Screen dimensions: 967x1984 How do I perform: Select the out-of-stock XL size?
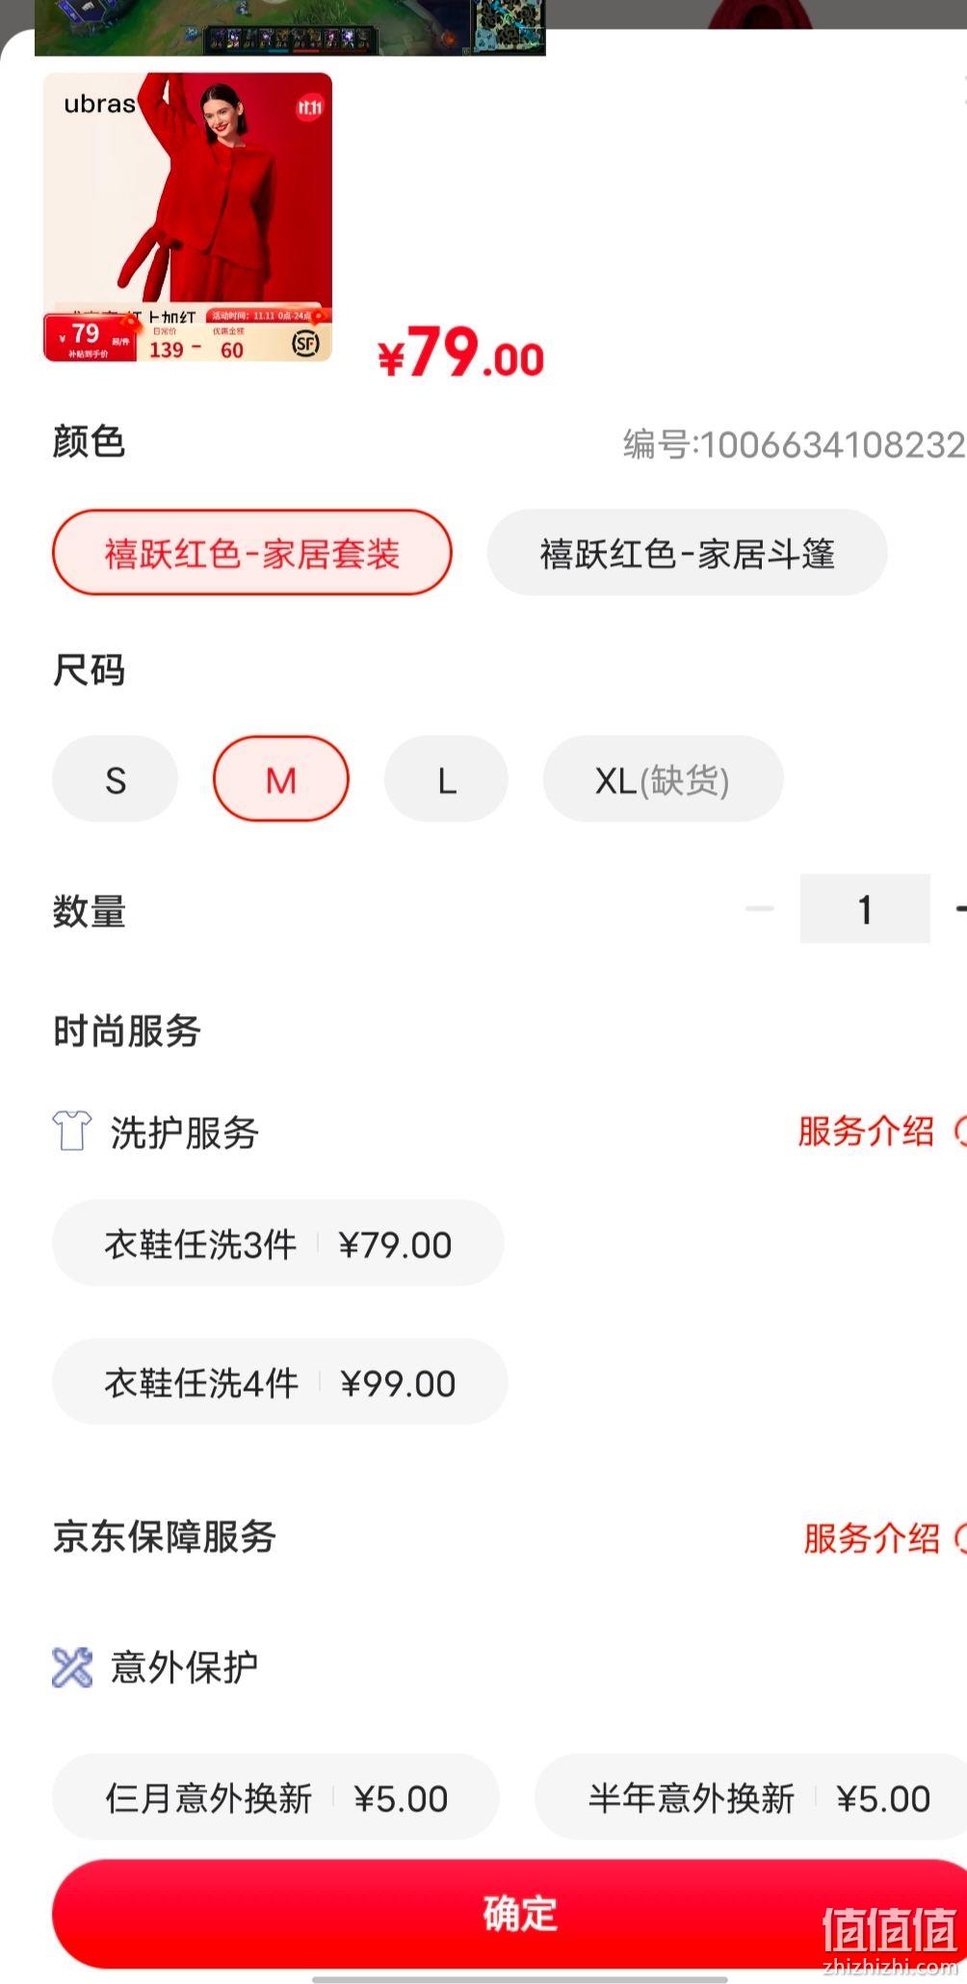tap(664, 779)
